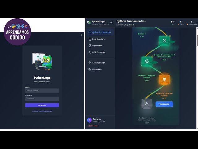The width and height of the screenshot is (198, 149).
Task: Click the trophy icon for Algorithms
Action: [x=90, y=46]
